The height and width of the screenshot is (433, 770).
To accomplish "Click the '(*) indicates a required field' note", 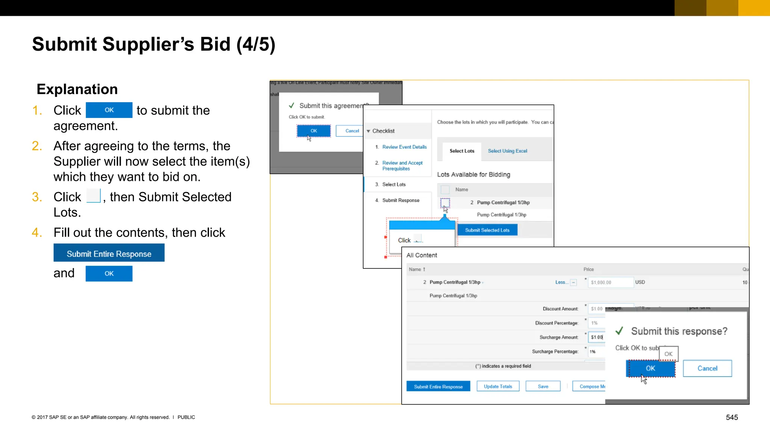I will pos(503,366).
